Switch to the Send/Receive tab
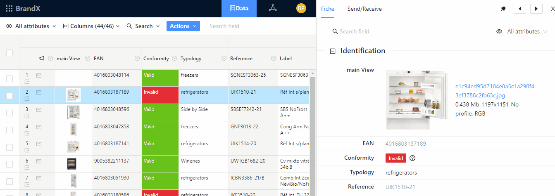 coord(364,9)
